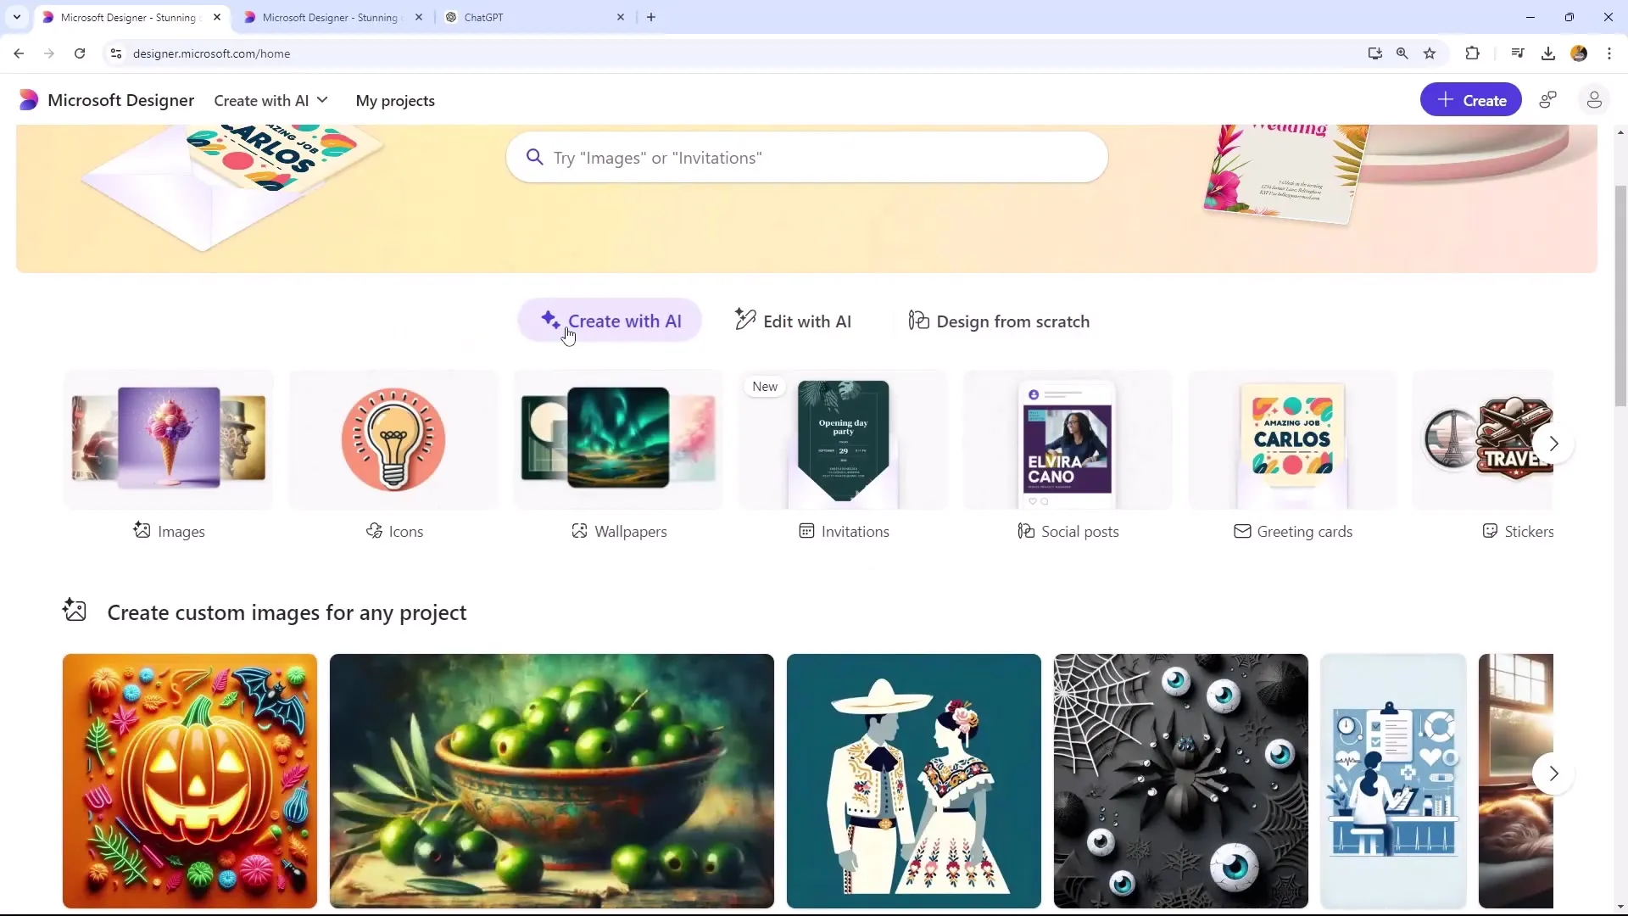Click the Mexican couple illustration thumbnail
Screen dimensions: 1628x916
coord(913,780)
